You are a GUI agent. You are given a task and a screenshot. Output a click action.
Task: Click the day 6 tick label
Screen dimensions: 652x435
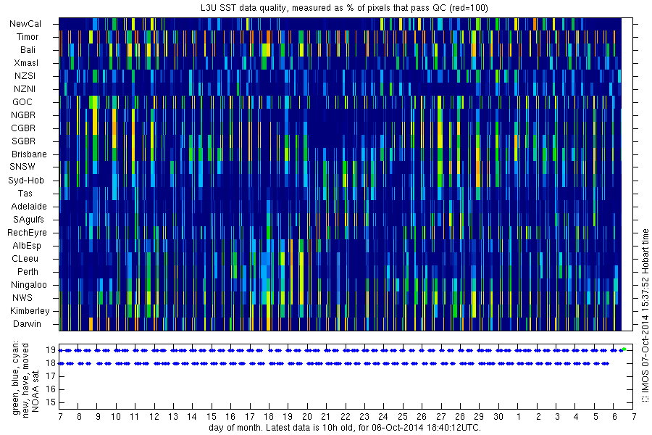tap(614, 417)
